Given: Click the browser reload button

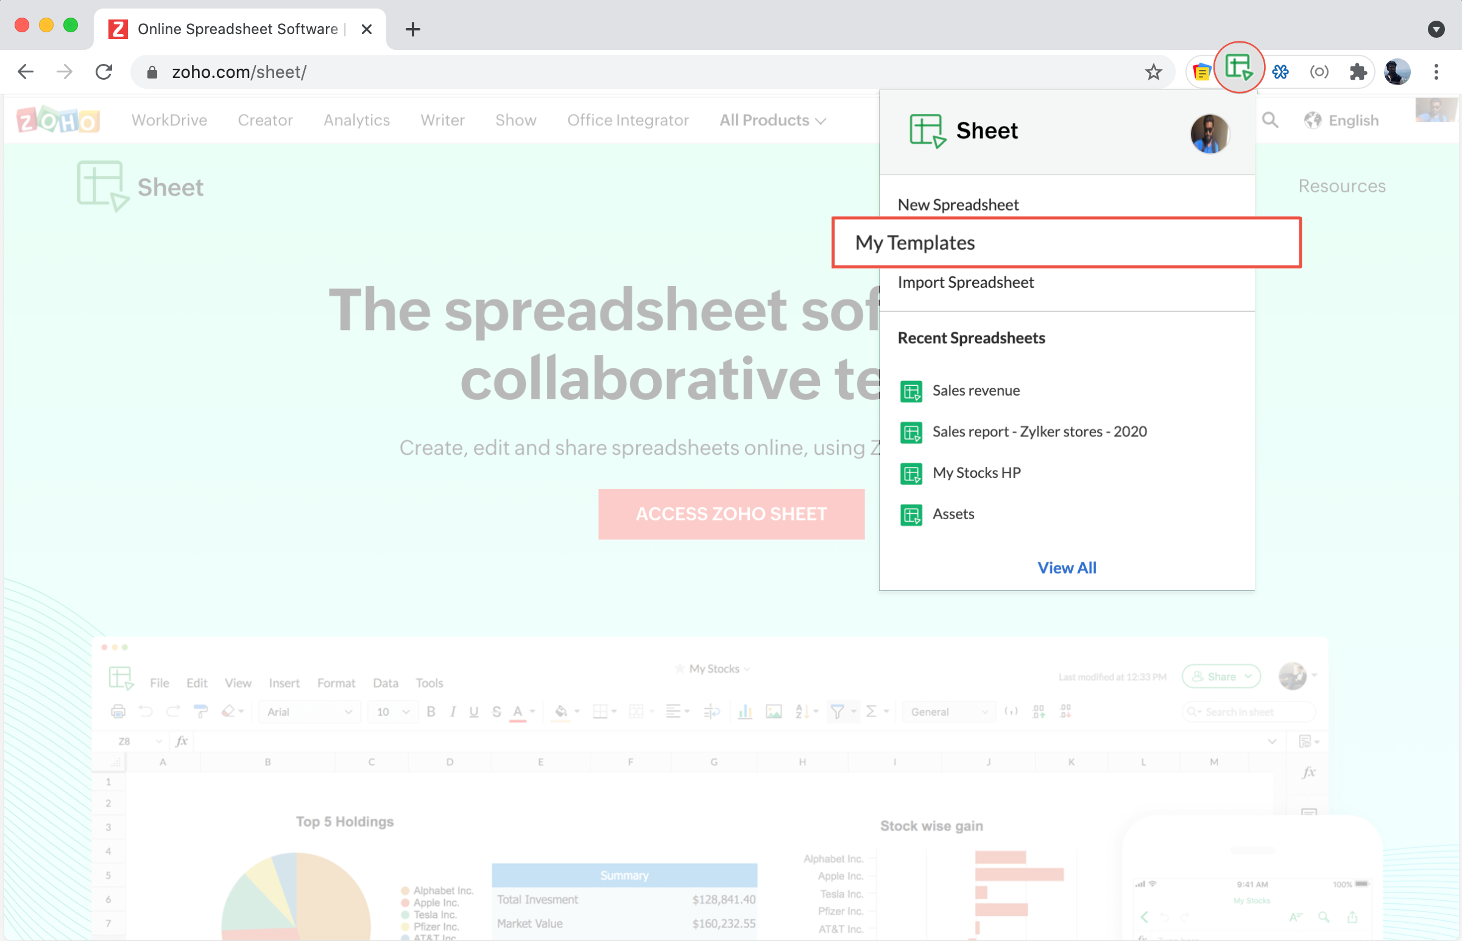Looking at the screenshot, I should [104, 72].
